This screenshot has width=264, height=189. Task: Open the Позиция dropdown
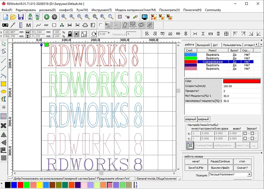click(249, 174)
